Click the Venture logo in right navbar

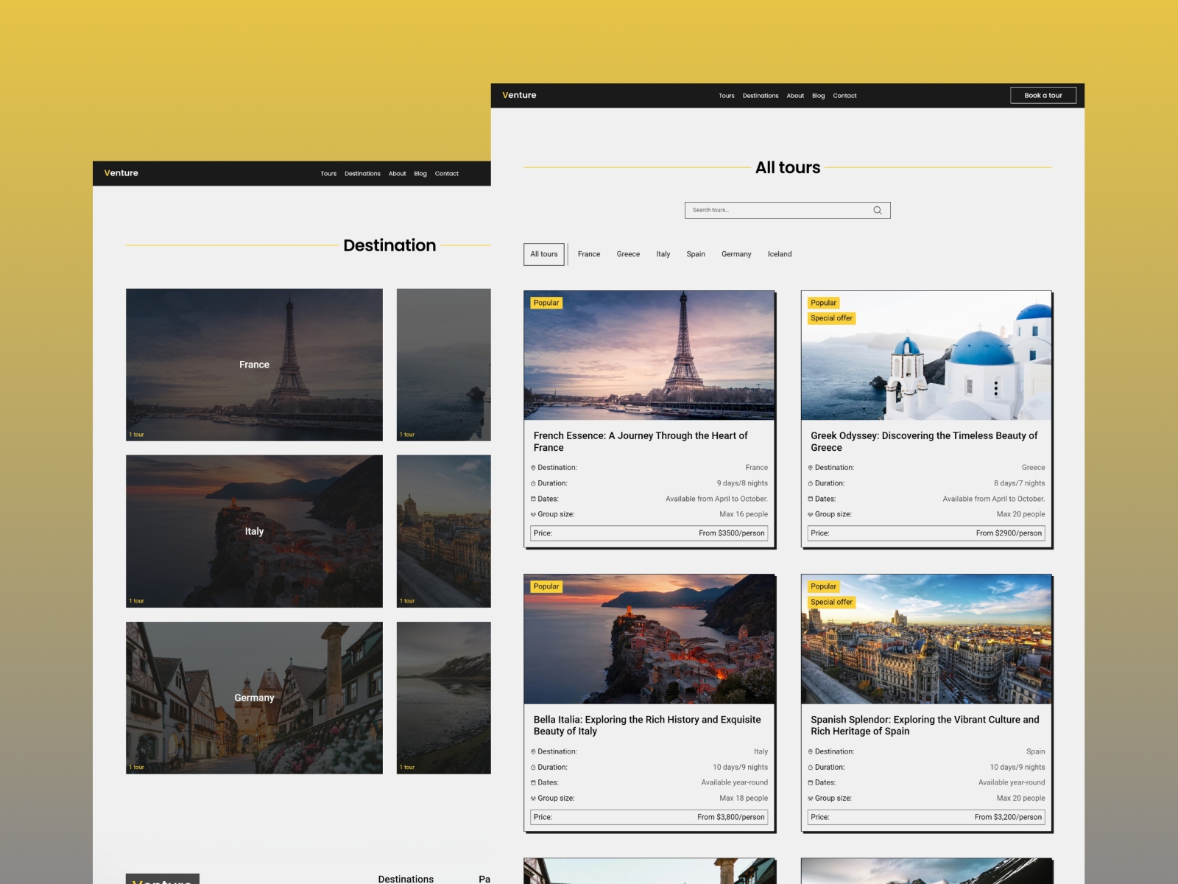pyautogui.click(x=519, y=96)
